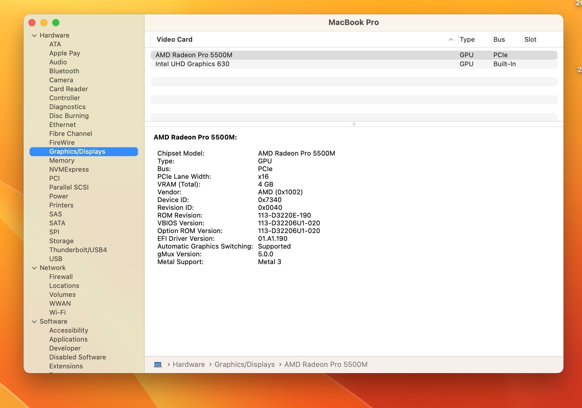Select Graphics/Displays in sidebar

click(84, 151)
